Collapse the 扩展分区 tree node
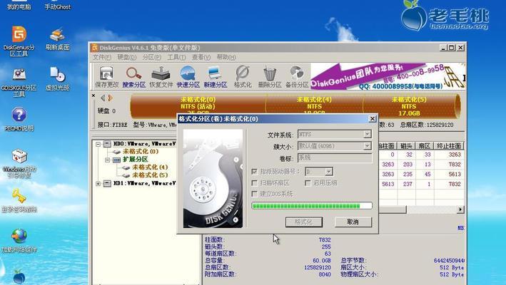Viewport: 506px width, 285px height. pyautogui.click(x=108, y=160)
